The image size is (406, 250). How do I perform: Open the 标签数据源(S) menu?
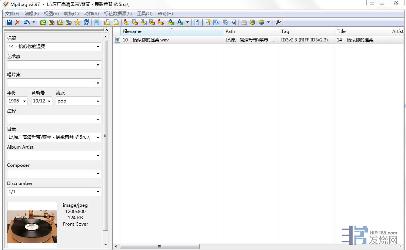[117, 14]
